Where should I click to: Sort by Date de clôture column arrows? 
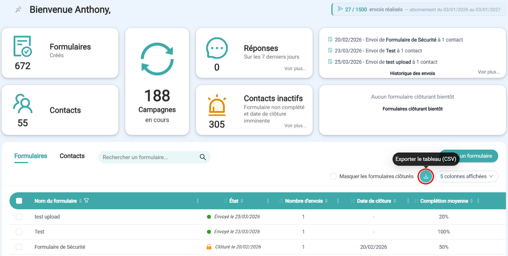(395, 201)
